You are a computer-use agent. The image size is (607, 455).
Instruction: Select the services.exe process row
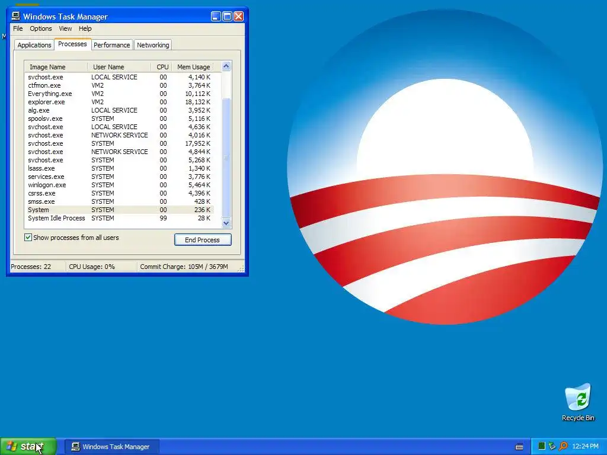click(x=119, y=177)
